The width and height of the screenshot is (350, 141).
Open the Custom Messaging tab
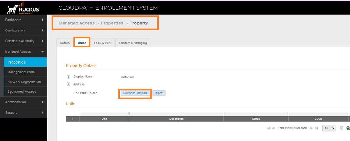click(133, 43)
